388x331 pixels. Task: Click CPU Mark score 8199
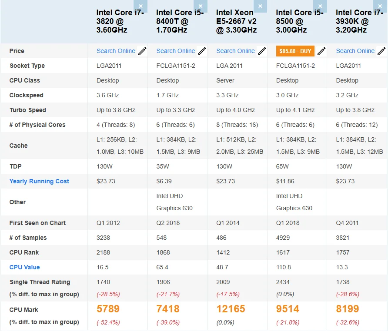(348, 309)
